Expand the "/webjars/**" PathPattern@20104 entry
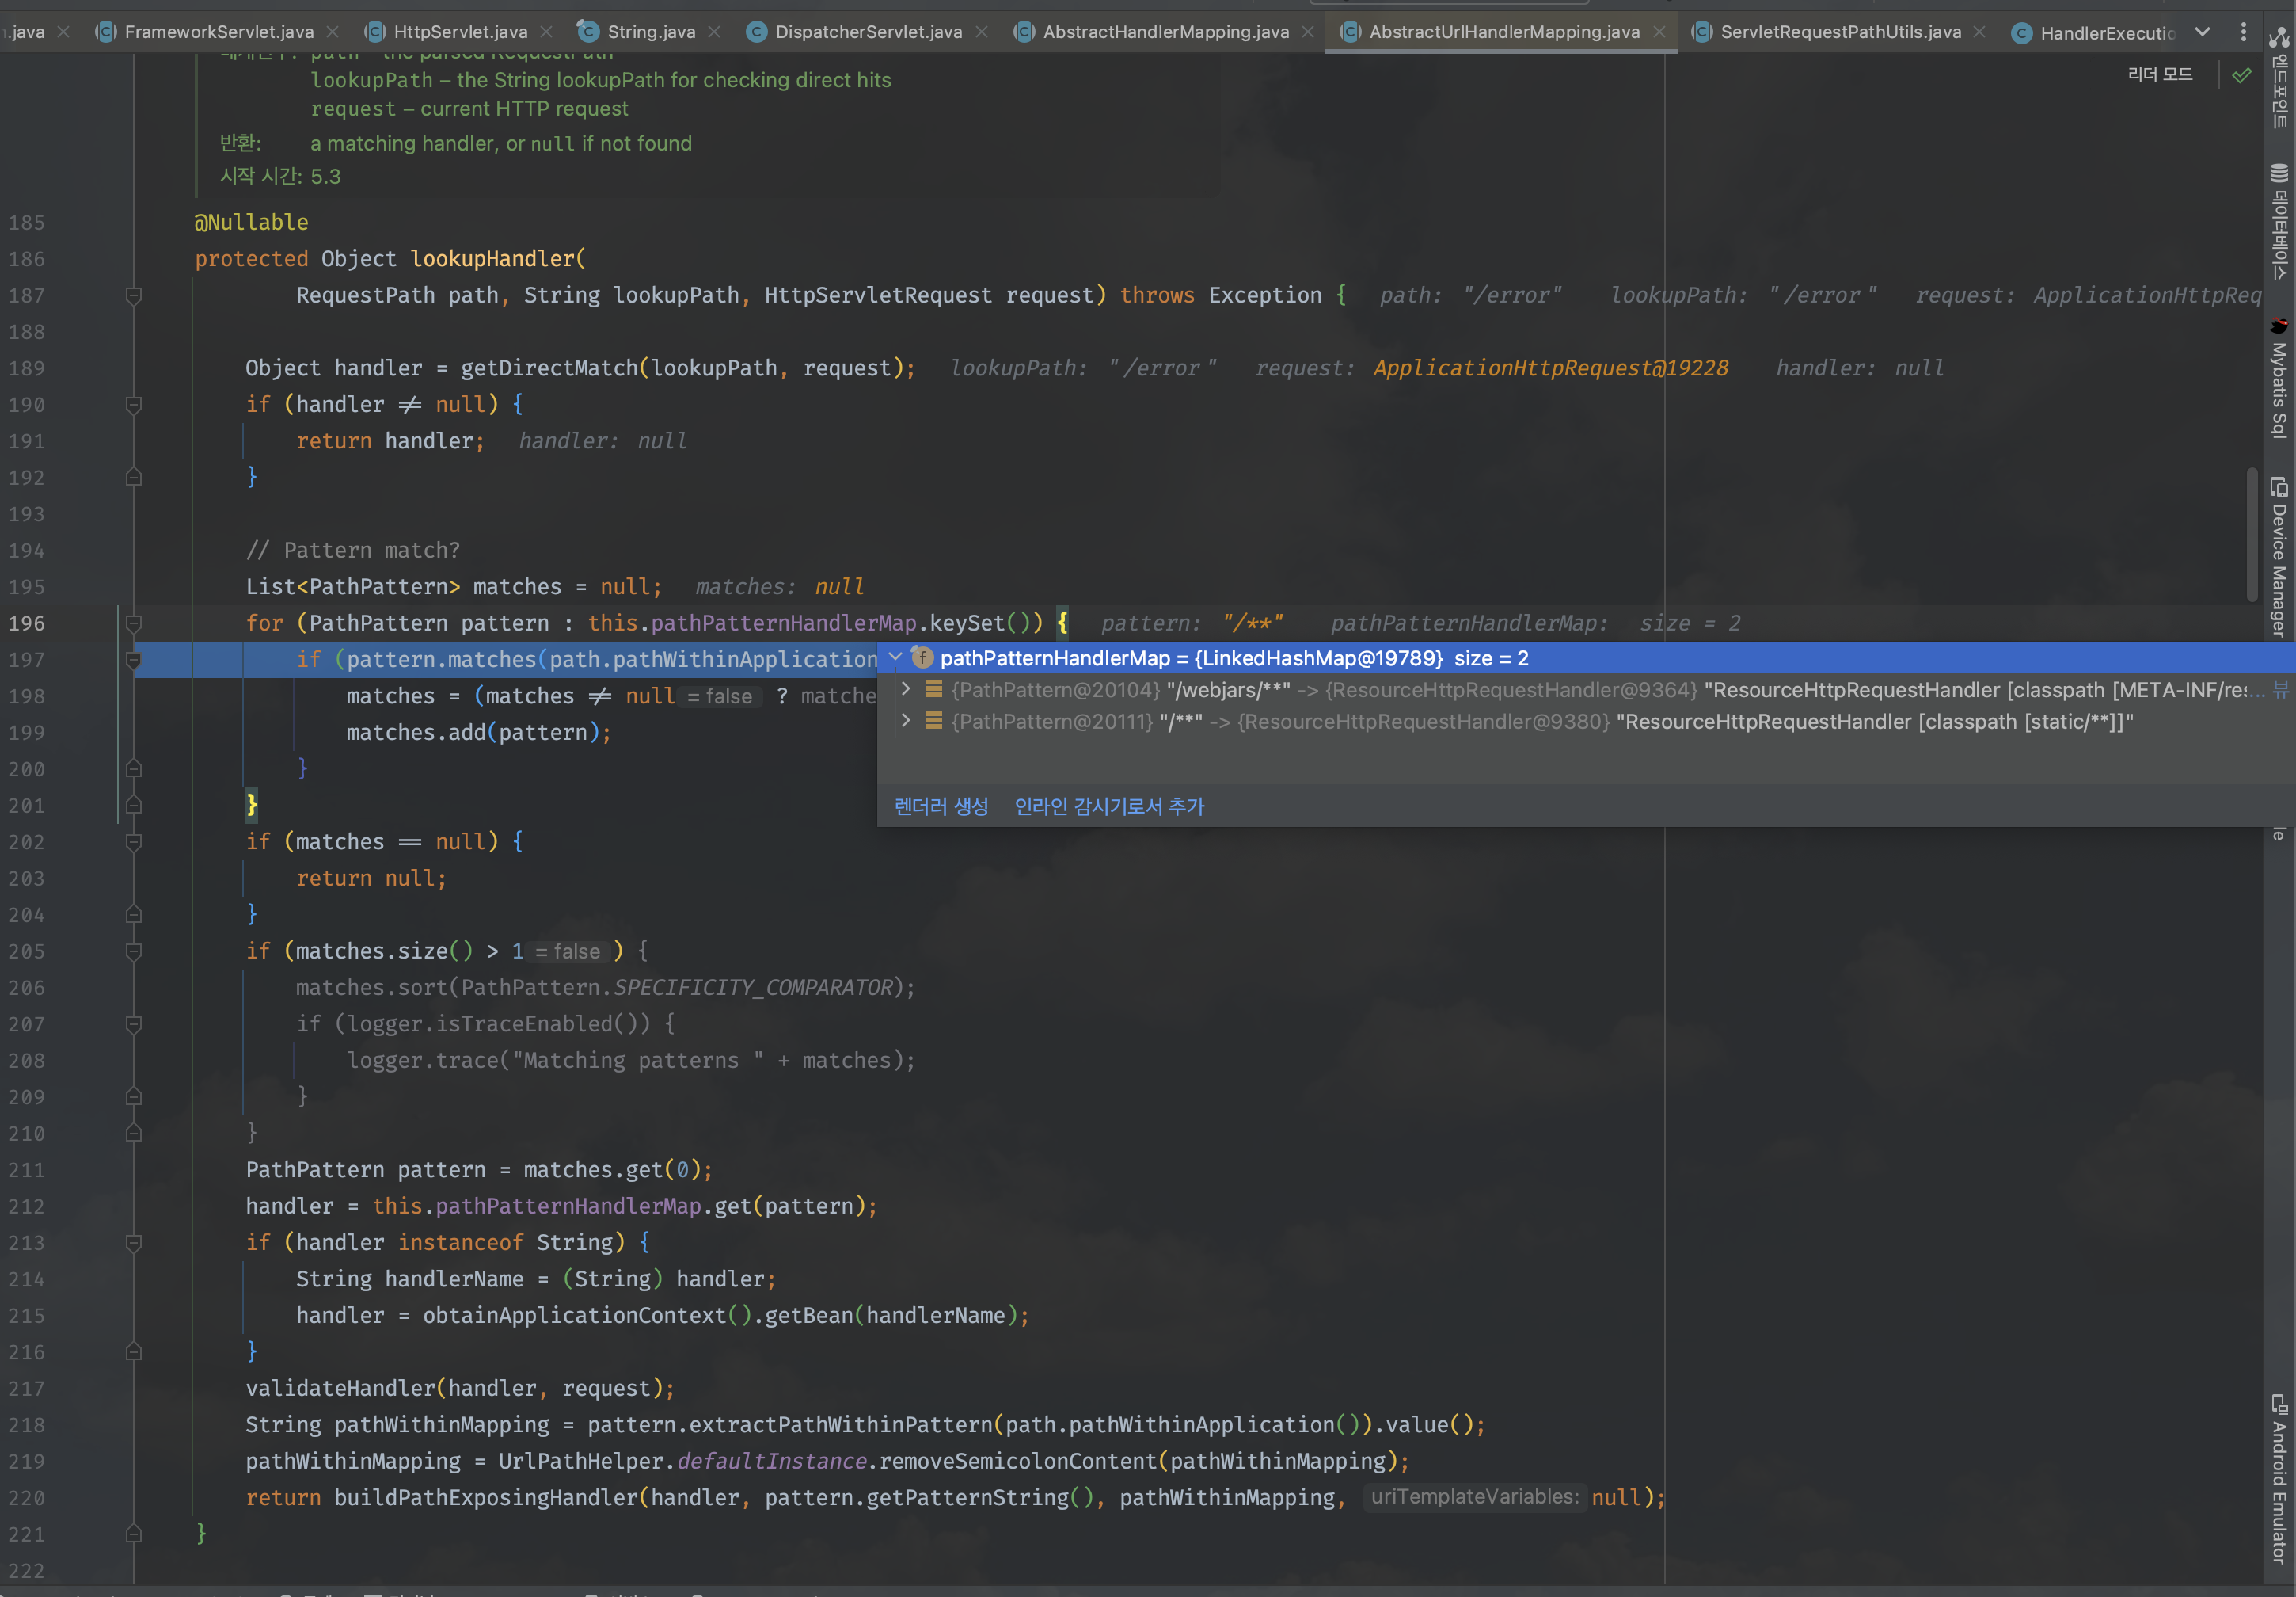 [x=906, y=689]
